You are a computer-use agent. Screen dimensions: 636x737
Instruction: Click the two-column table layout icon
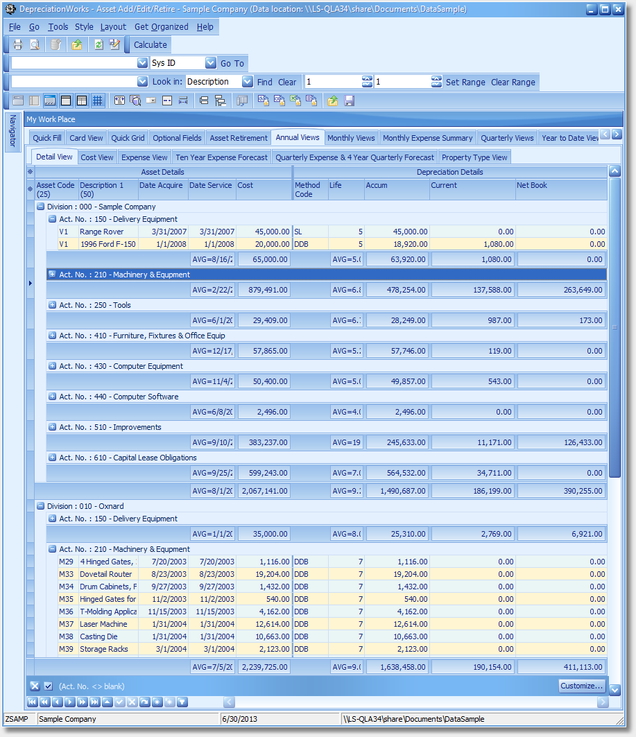click(81, 101)
